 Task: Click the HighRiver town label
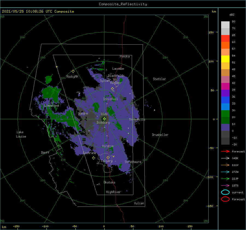(113, 192)
